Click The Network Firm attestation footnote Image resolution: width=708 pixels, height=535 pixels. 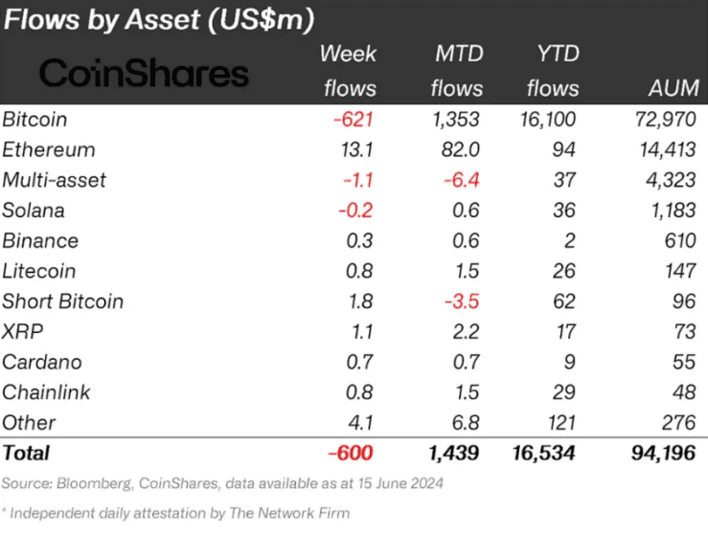click(x=176, y=513)
